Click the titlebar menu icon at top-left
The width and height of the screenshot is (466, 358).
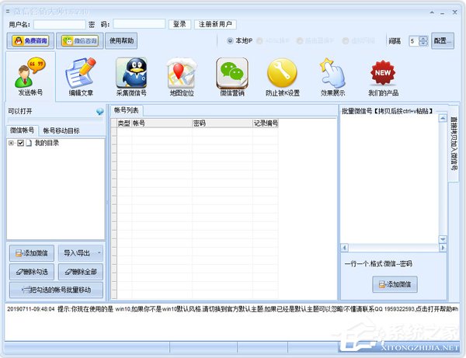(x=8, y=12)
